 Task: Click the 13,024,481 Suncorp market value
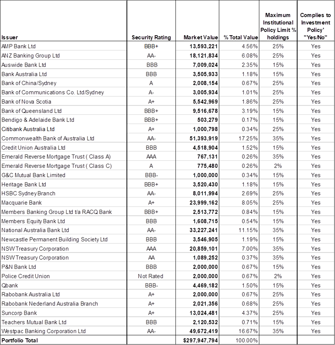click(204, 313)
